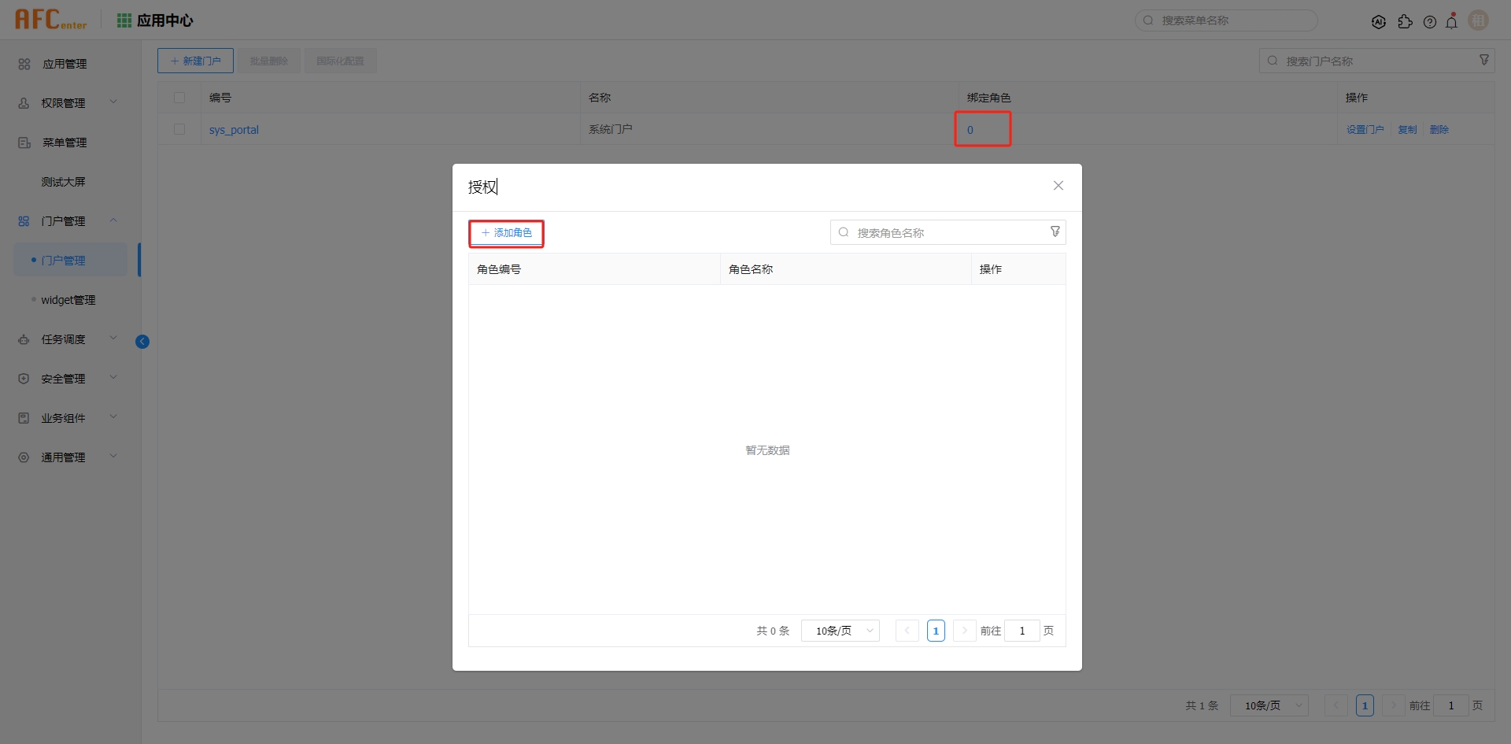Click the 应用中心 grid icon in the header
The image size is (1511, 744).
(x=124, y=20)
